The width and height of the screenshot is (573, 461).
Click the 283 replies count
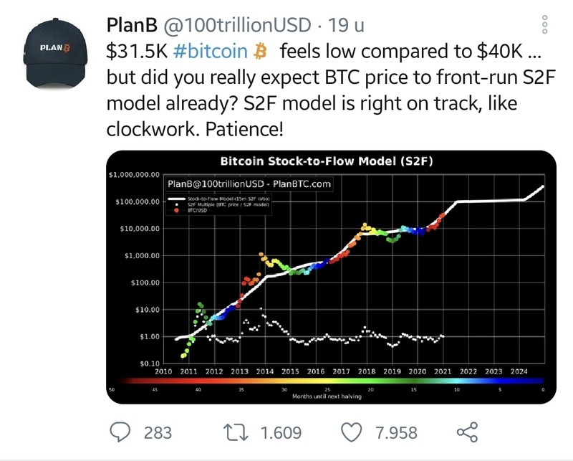158,432
